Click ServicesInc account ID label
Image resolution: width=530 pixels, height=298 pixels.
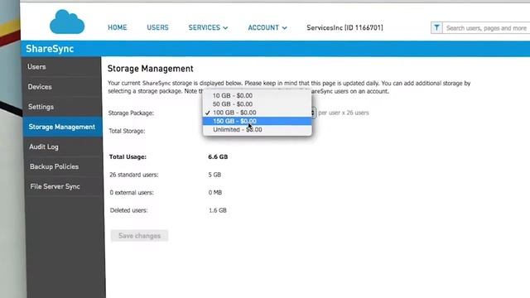(x=344, y=27)
